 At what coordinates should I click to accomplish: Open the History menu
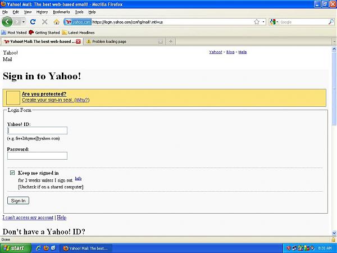tap(42, 12)
